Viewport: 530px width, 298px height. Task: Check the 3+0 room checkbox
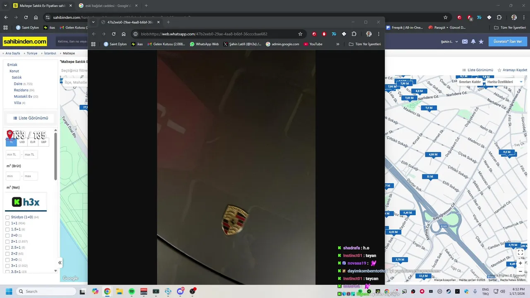pos(7,260)
